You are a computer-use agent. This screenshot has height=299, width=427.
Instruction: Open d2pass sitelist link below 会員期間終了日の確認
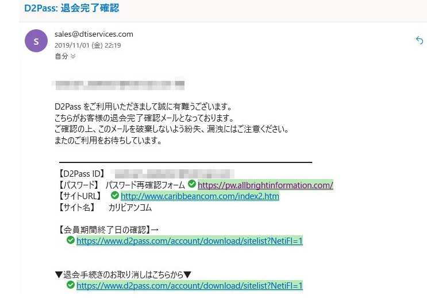click(189, 241)
